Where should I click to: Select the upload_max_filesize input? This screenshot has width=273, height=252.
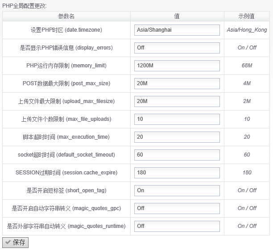click(177, 101)
